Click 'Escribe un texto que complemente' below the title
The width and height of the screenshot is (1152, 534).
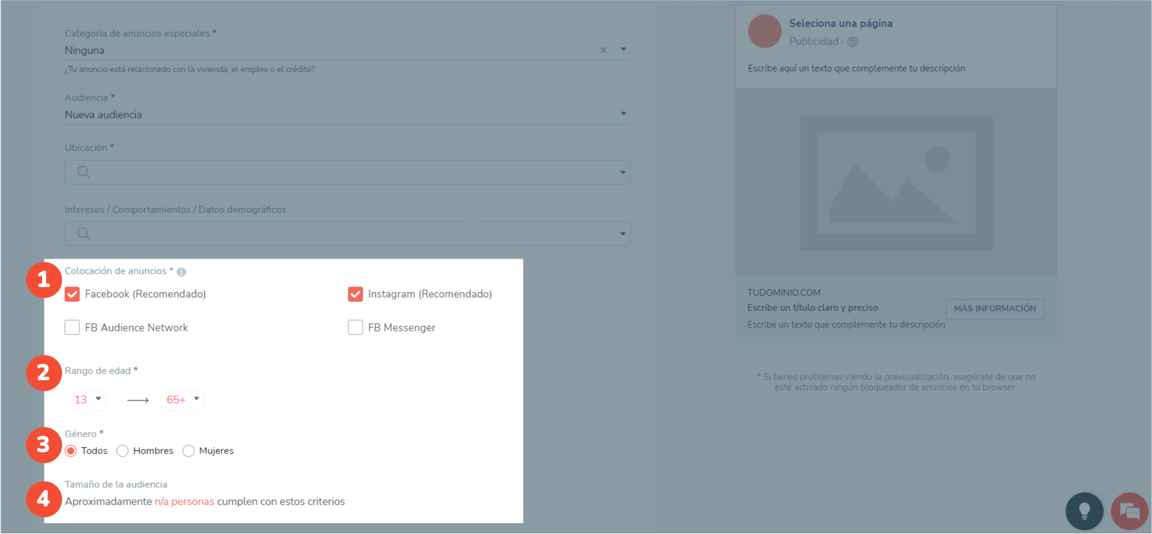846,325
